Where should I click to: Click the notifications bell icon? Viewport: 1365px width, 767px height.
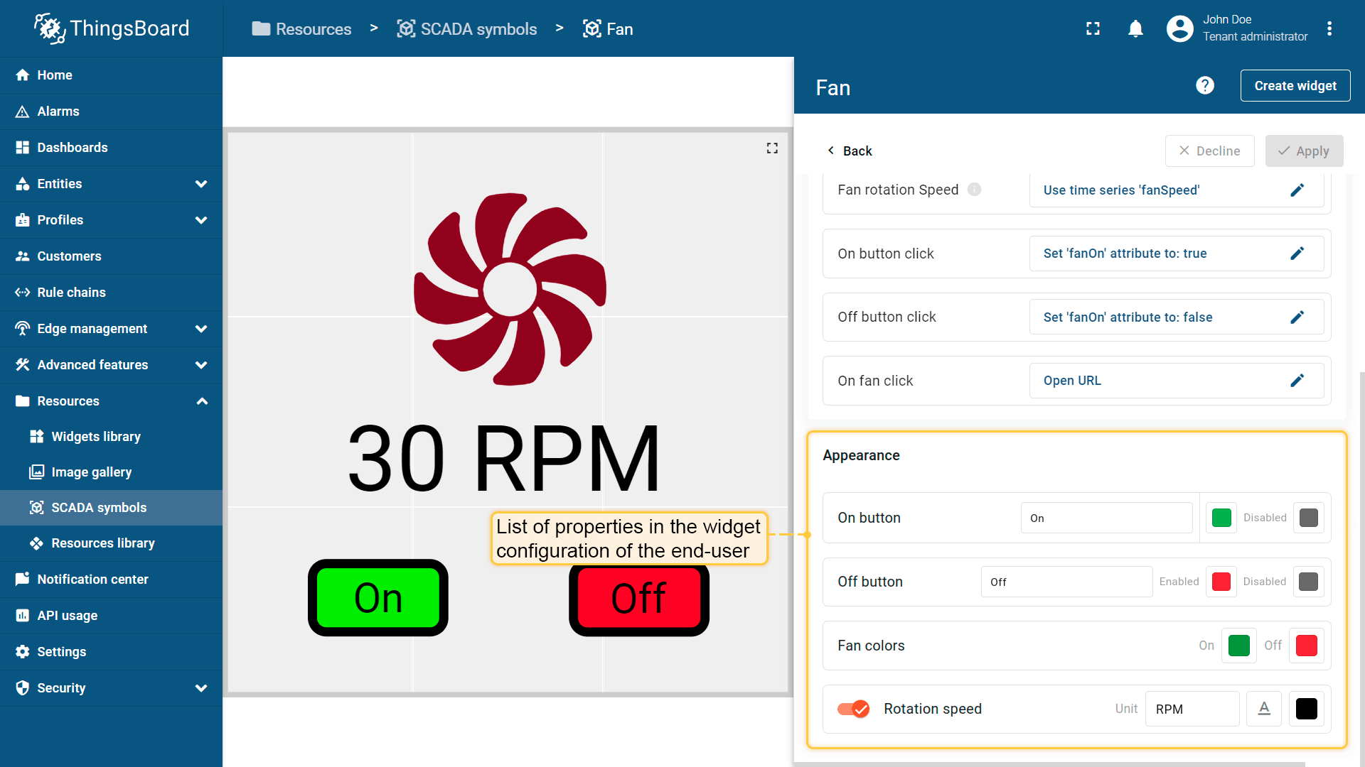(x=1135, y=29)
